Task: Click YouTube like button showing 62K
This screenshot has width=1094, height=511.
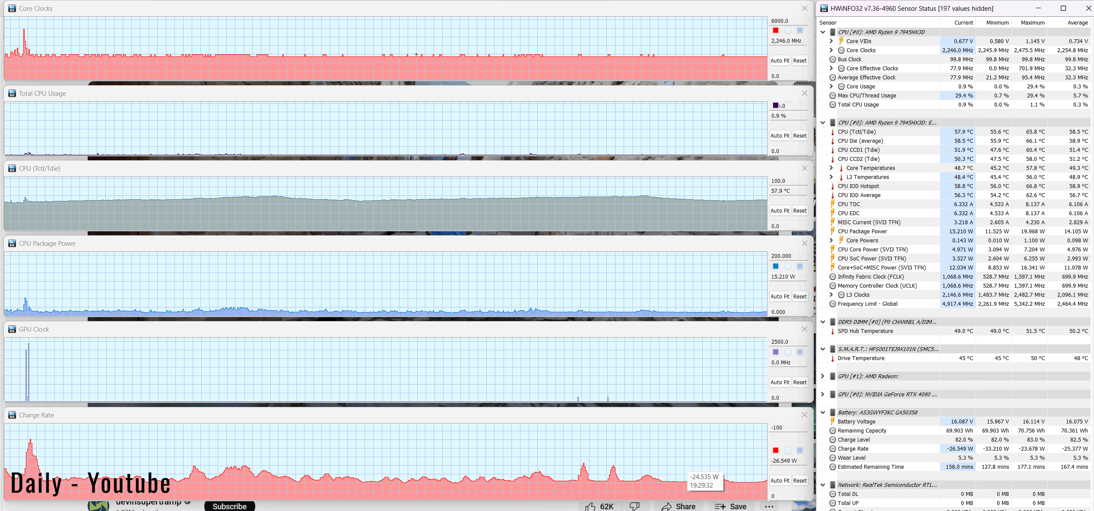Action: click(599, 506)
